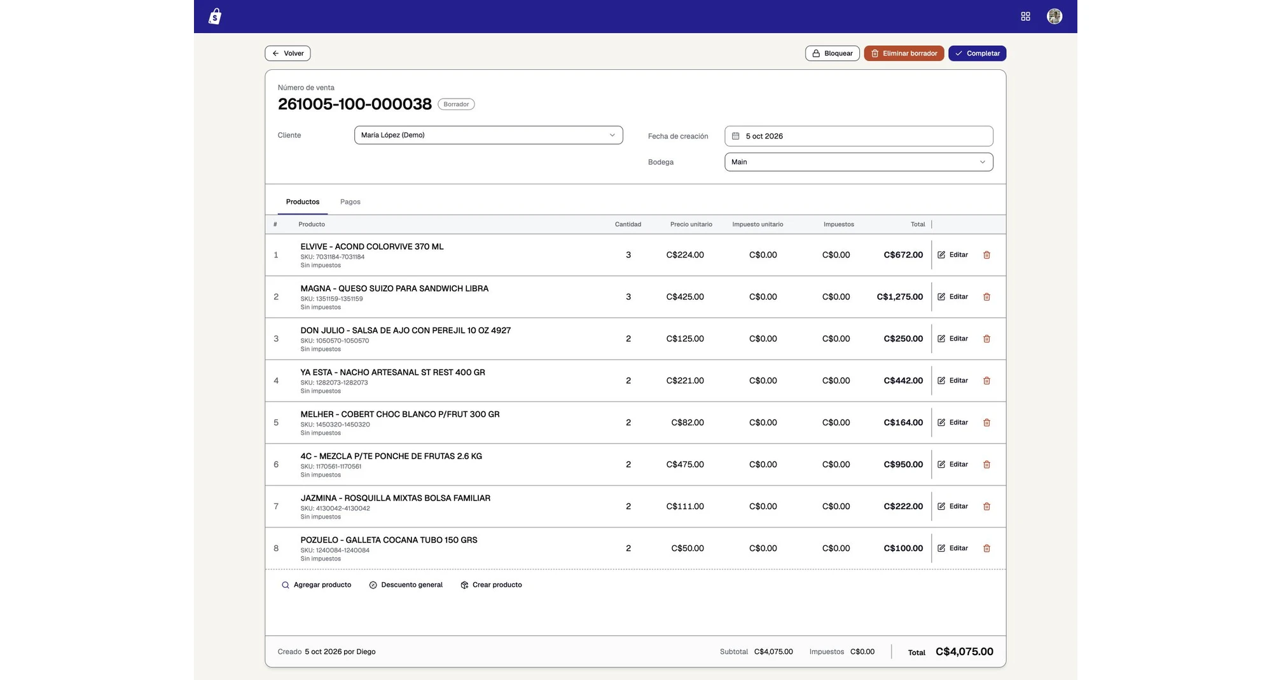This screenshot has width=1272, height=680.
Task: Delete the POZUELO GALLETA COCANA row
Action: tap(986, 548)
